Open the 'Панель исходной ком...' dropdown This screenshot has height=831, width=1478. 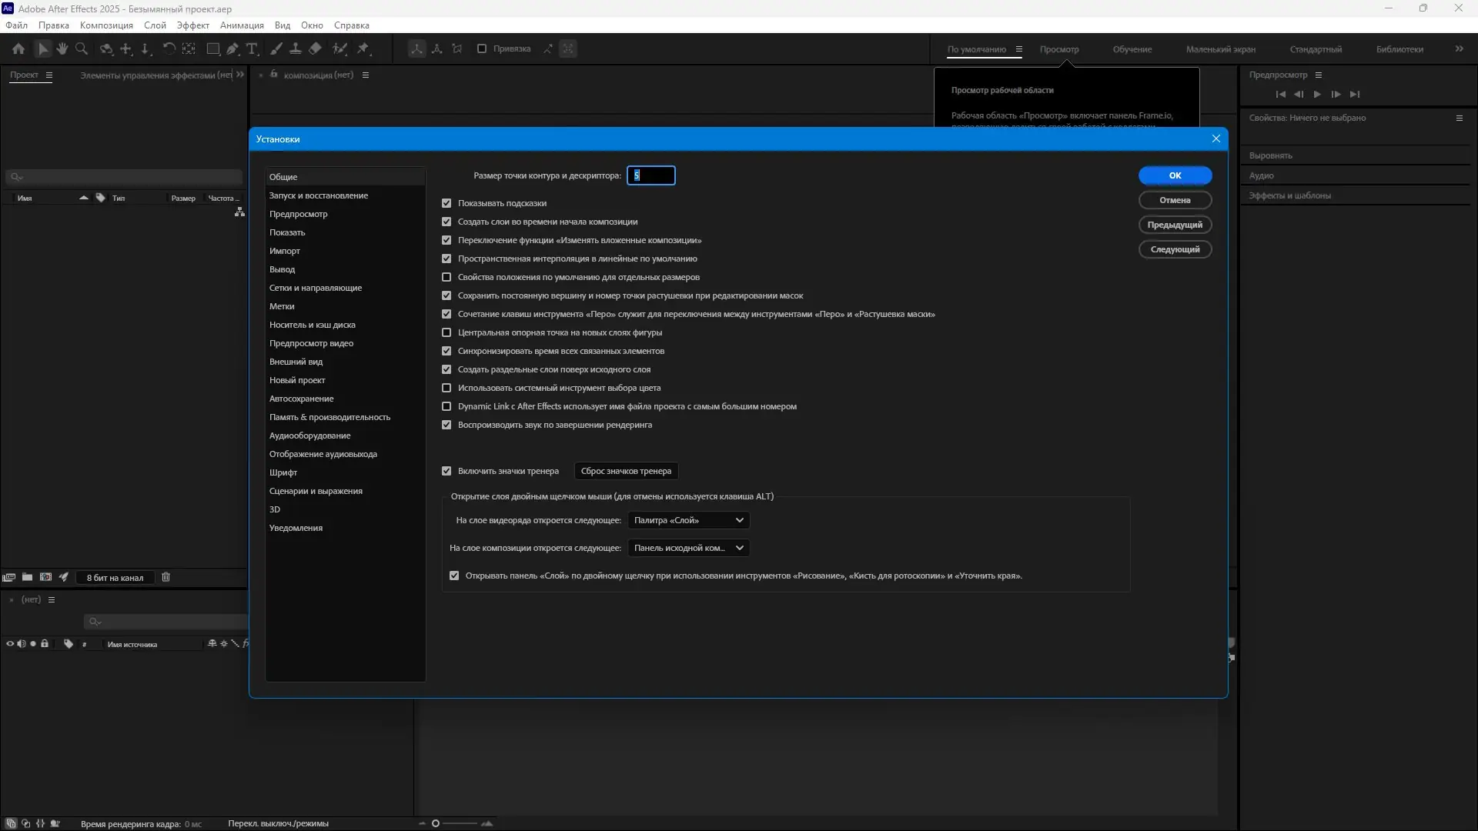(688, 548)
